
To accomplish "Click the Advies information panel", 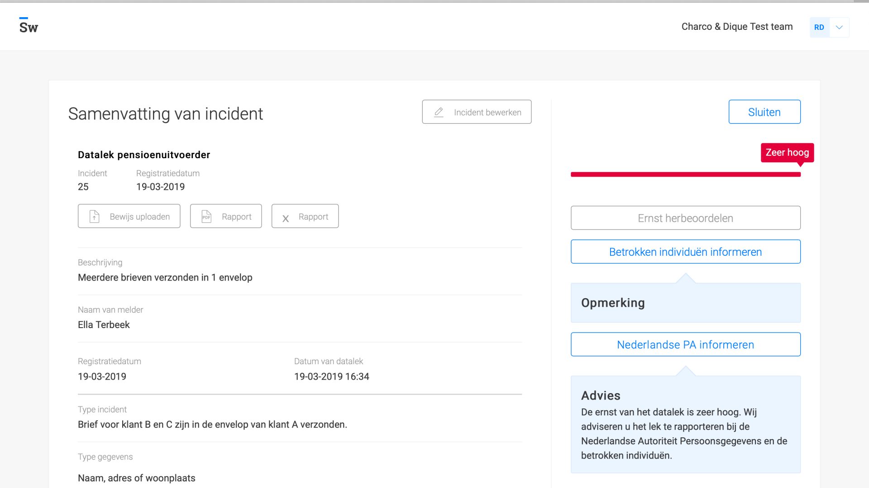I will tap(685, 425).
